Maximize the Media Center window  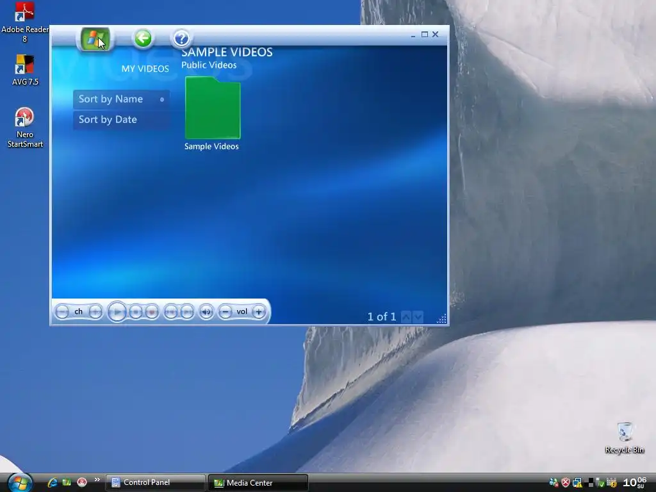click(425, 35)
